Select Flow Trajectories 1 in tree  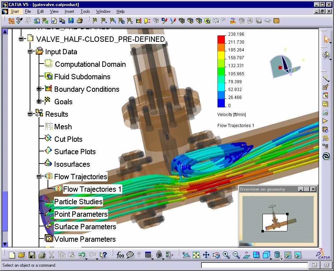92,189
